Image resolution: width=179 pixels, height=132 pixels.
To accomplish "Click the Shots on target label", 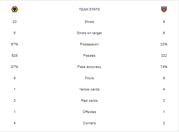I will tap(89, 33).
